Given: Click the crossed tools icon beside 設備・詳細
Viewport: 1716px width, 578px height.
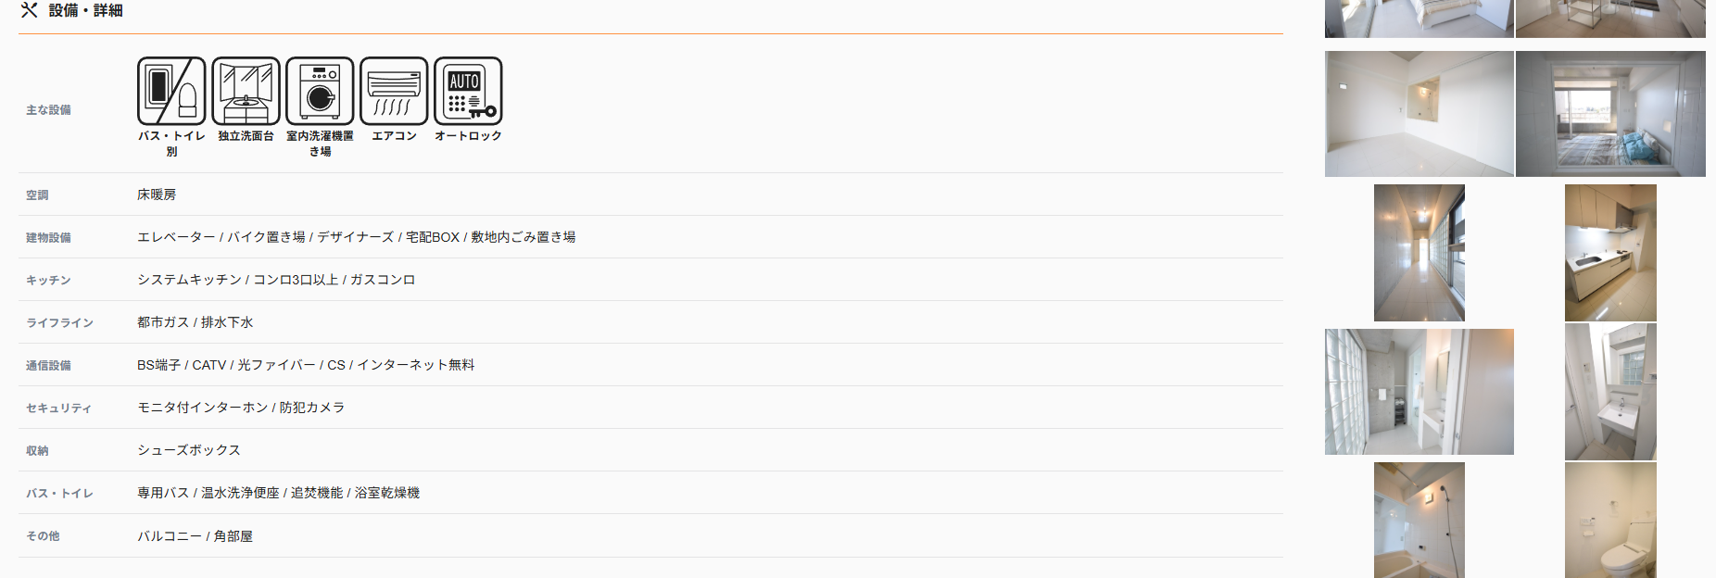Looking at the screenshot, I should (30, 10).
